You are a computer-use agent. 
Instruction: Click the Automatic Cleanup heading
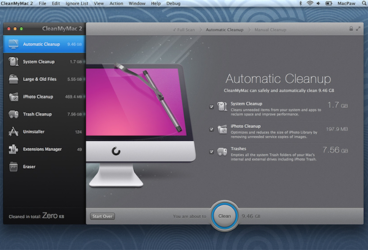[x=278, y=79]
